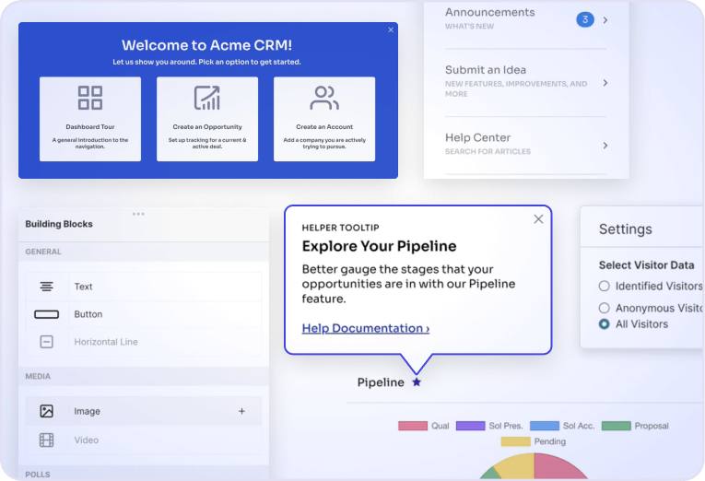Select the All Visitors radio button
705x481 pixels.
tap(604, 324)
